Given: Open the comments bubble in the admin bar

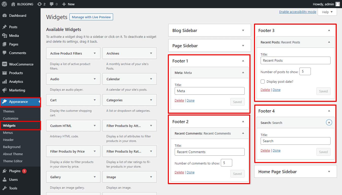Looking at the screenshot, I should [52, 4].
